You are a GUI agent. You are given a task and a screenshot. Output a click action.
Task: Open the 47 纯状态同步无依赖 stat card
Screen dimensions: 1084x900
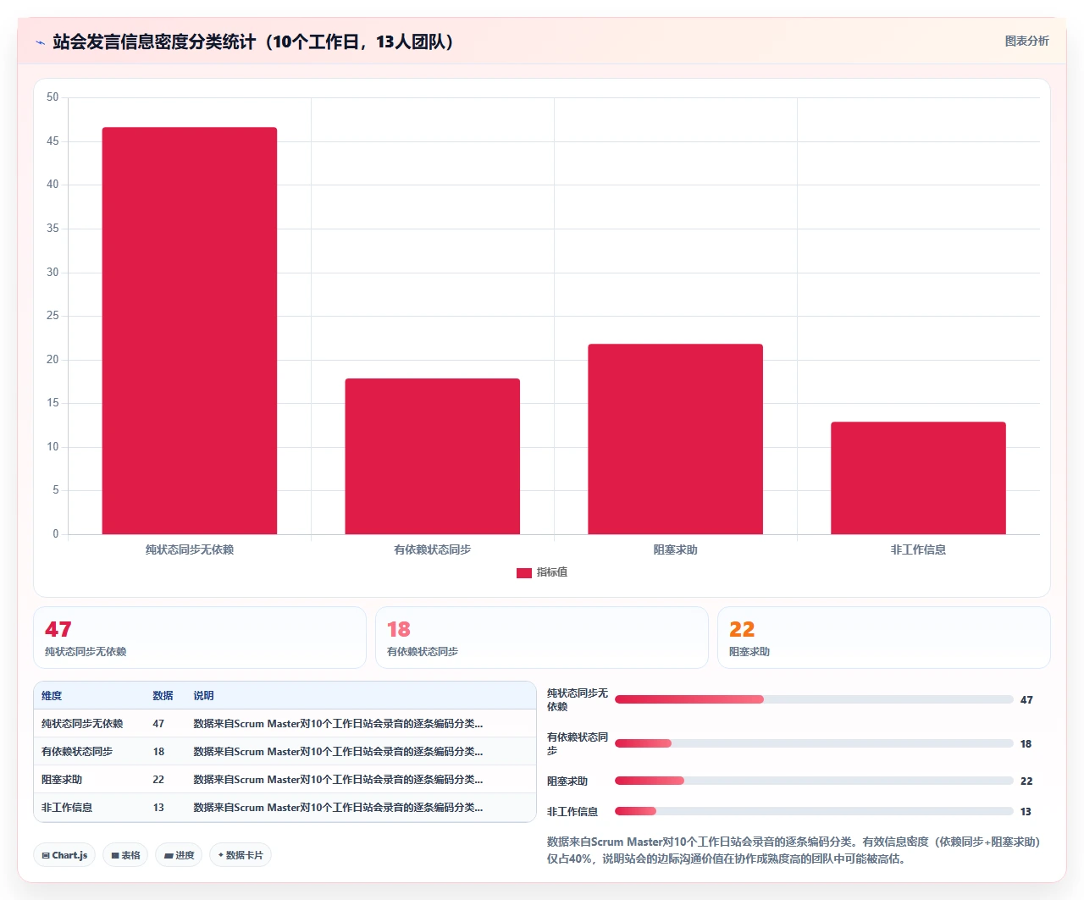pos(200,638)
